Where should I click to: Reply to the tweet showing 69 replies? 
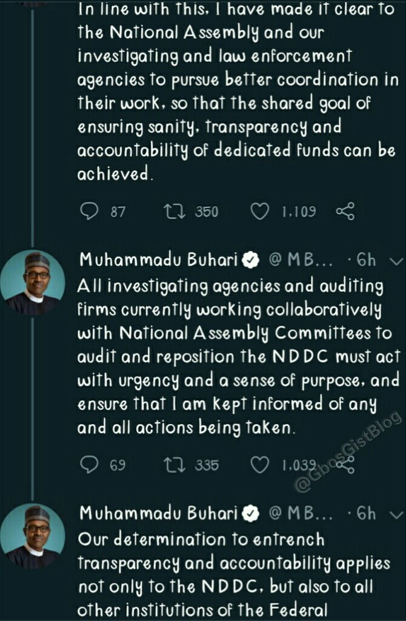click(89, 465)
